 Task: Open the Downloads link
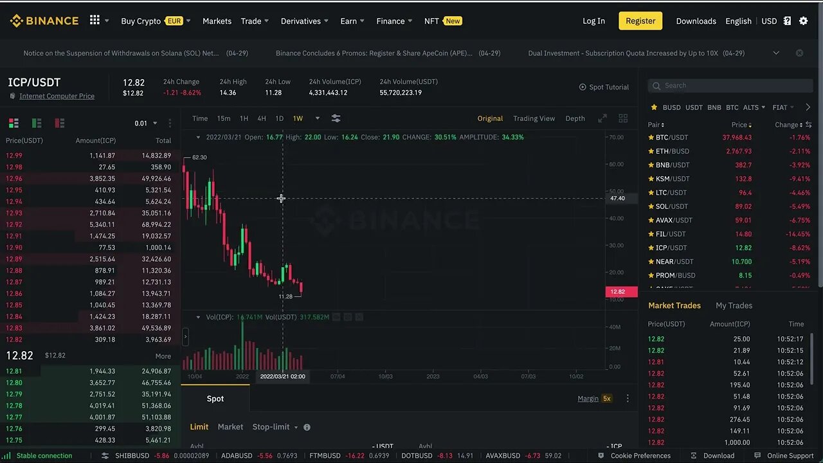696,21
